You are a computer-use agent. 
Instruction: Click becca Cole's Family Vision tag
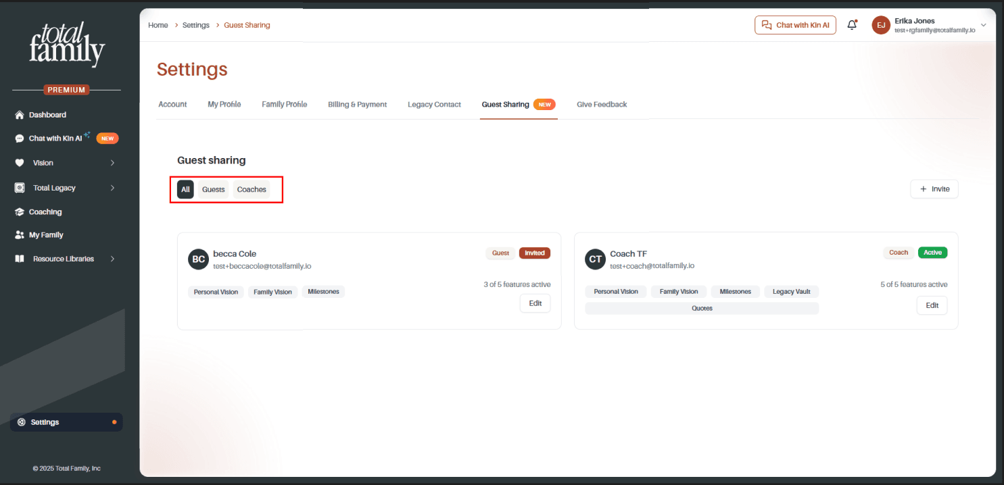coord(273,292)
